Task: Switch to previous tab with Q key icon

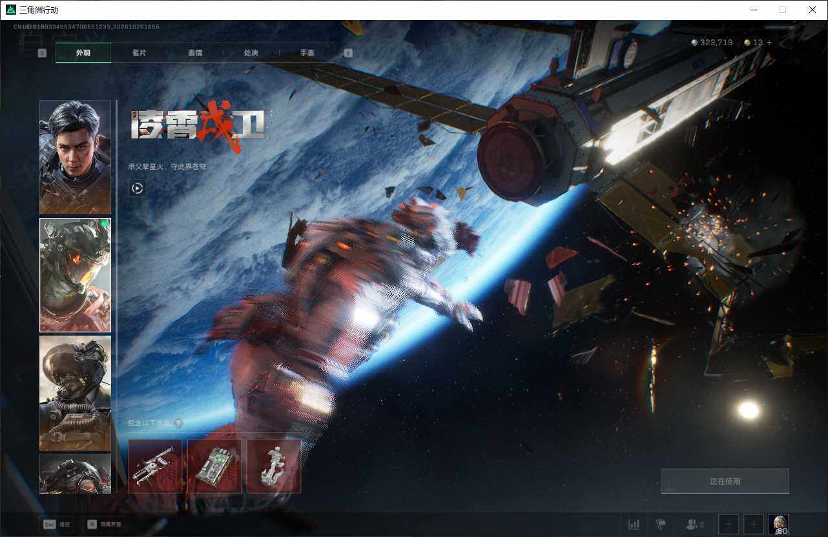Action: click(43, 53)
